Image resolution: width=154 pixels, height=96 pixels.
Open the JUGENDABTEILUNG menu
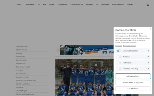coord(76,5)
